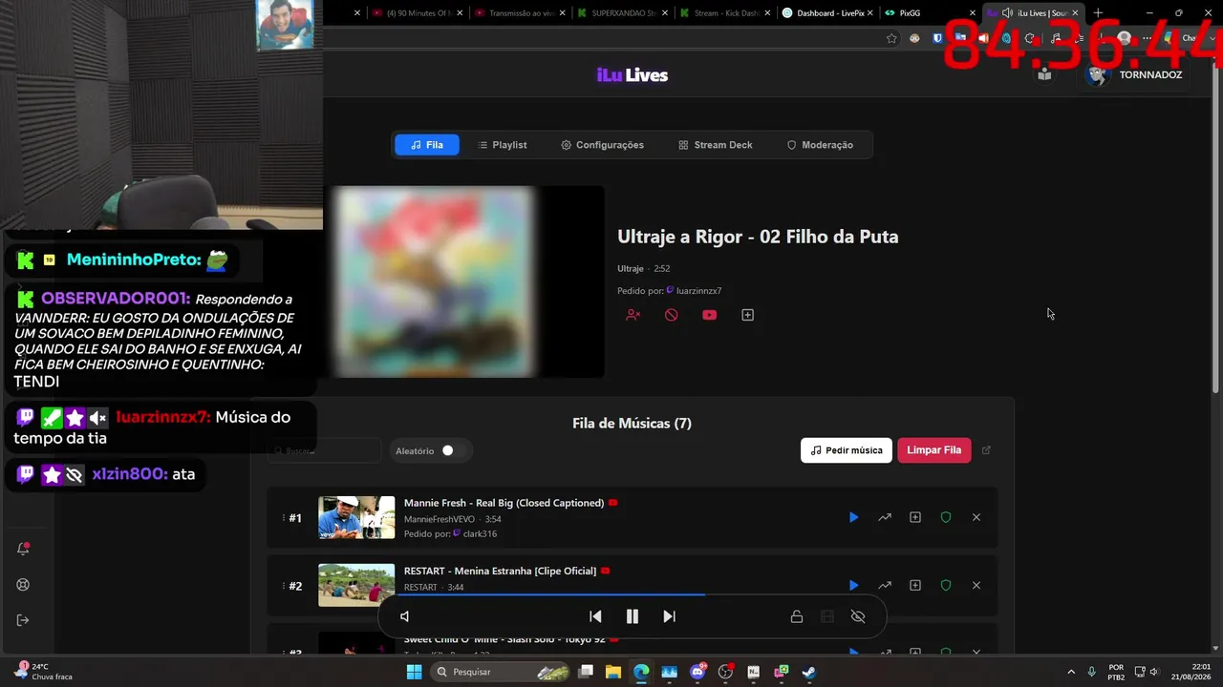Image resolution: width=1223 pixels, height=687 pixels.
Task: Play RESTART - Menina Estranha now
Action: (853, 585)
